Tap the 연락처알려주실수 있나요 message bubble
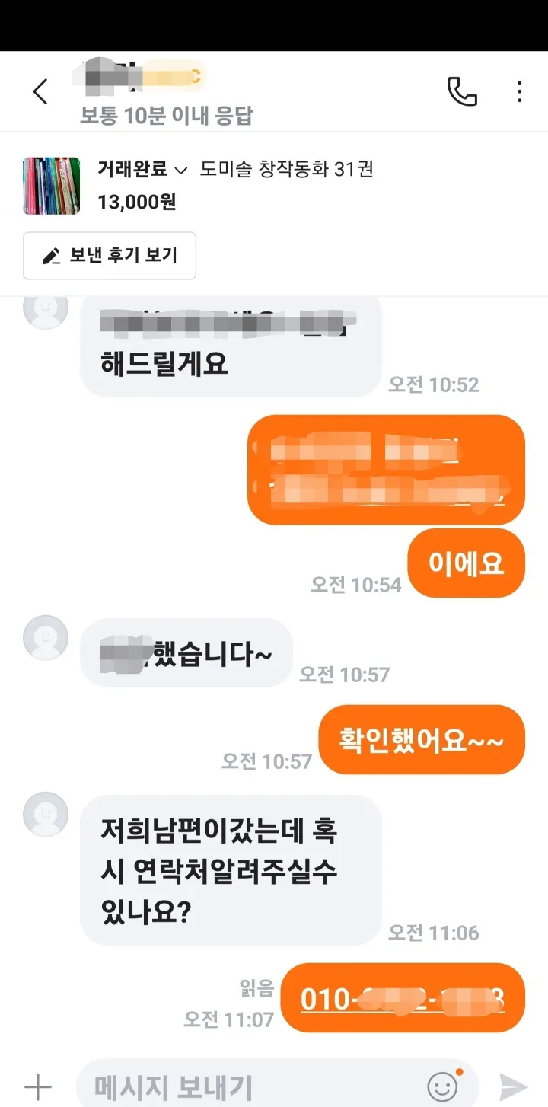This screenshot has width=548, height=1107. [x=231, y=870]
